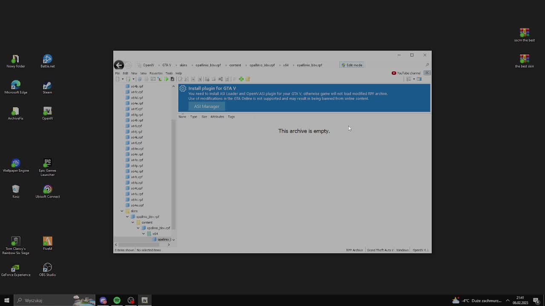Image resolution: width=545 pixels, height=306 pixels.
Task: Open the File menu
Action: [x=118, y=73]
